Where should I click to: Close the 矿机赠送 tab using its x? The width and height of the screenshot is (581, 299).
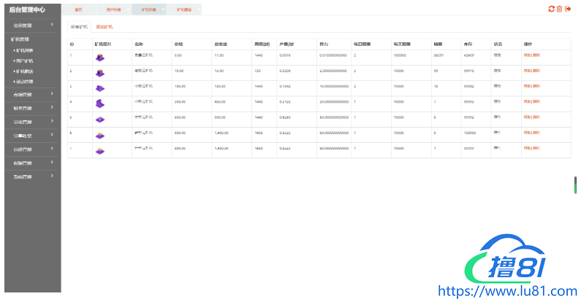tap(199, 9)
